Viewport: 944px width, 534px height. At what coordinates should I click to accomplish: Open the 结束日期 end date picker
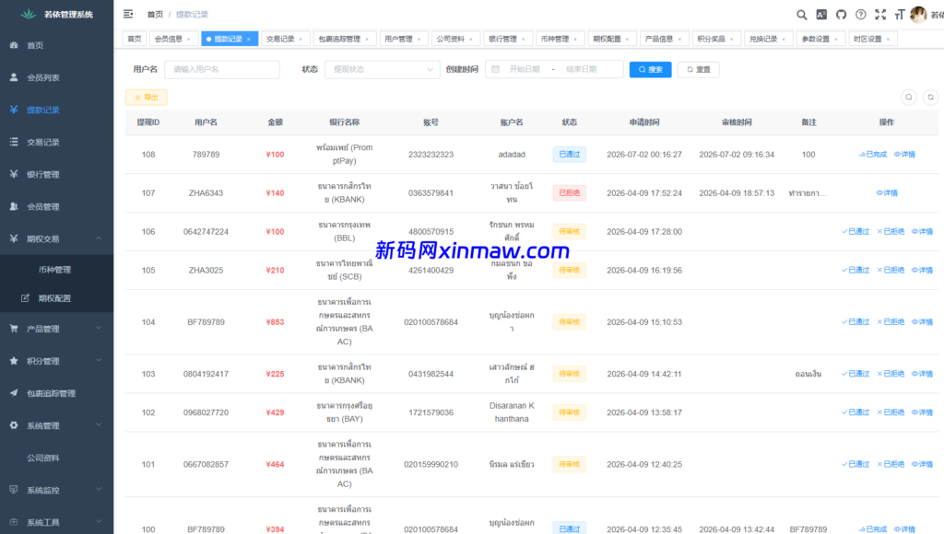click(582, 69)
